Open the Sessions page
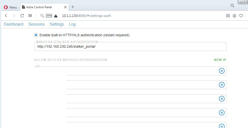This screenshot has width=248, height=128. click(36, 24)
